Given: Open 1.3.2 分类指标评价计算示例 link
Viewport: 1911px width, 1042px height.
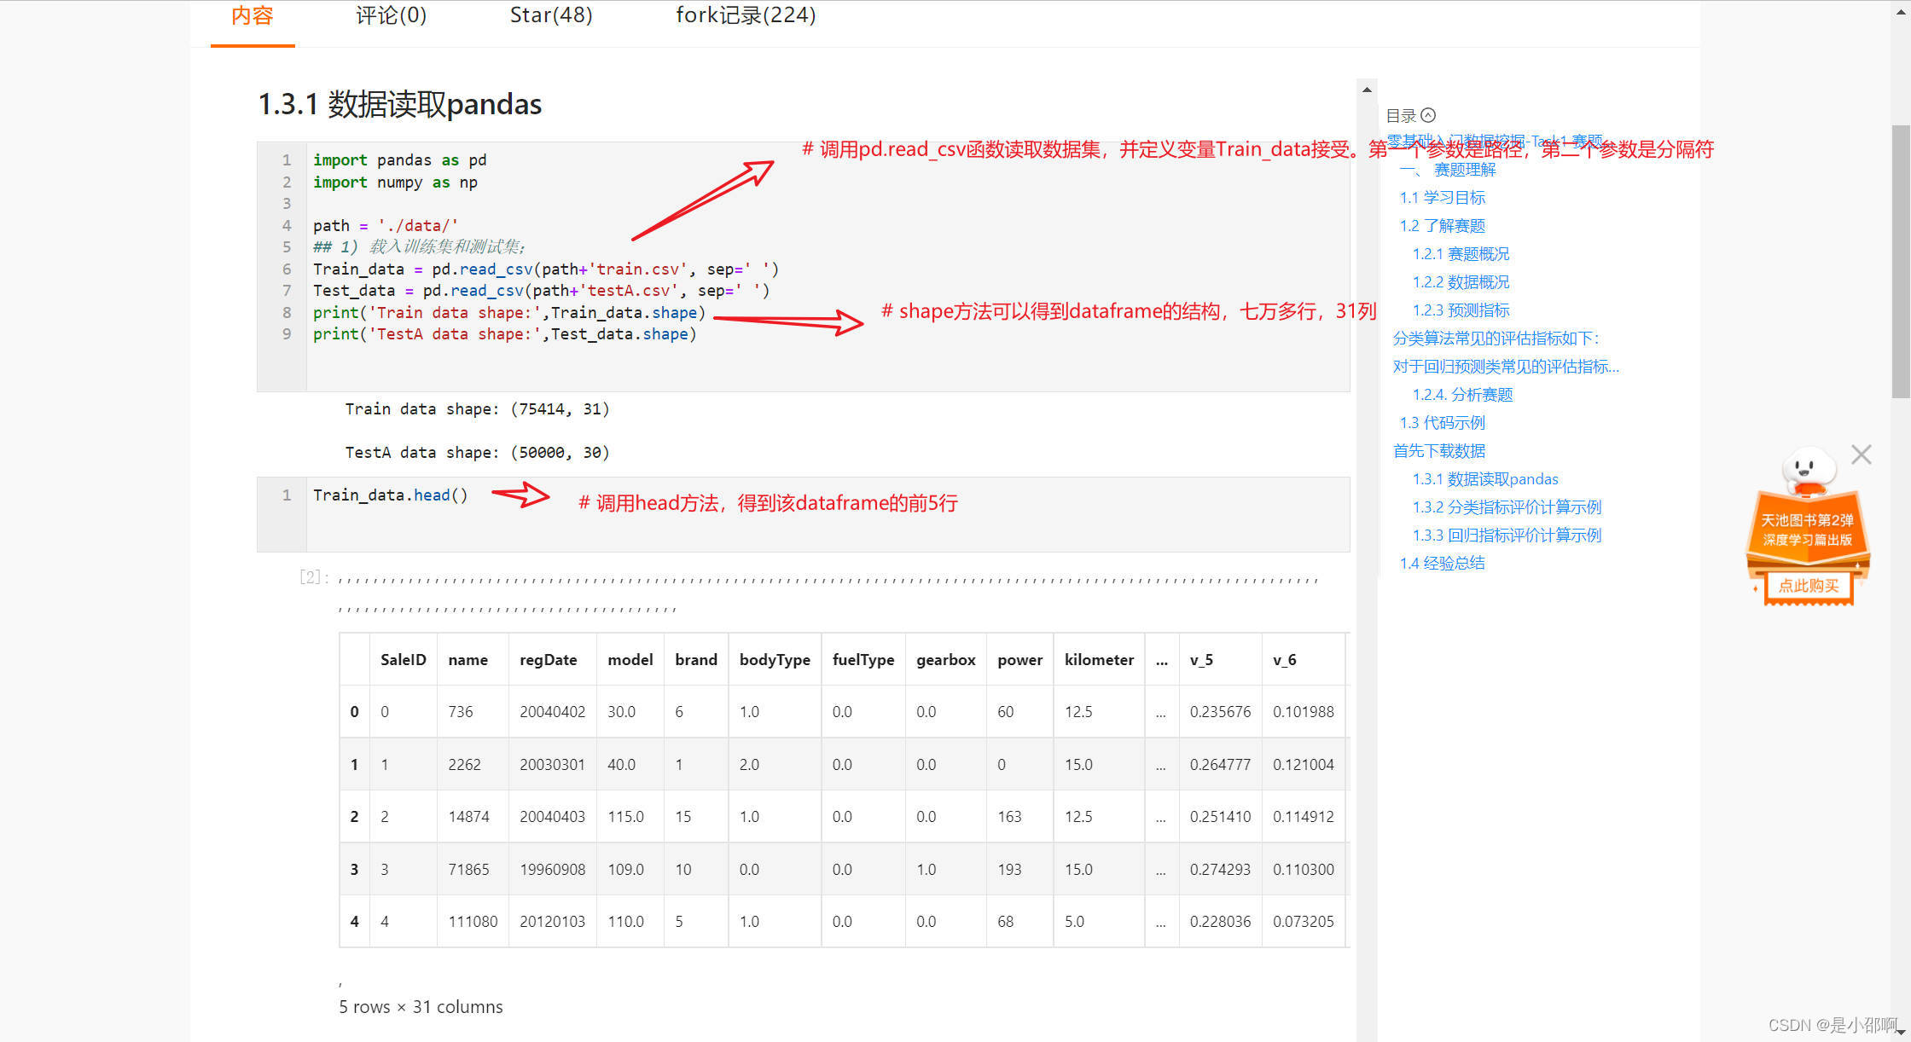Looking at the screenshot, I should pyautogui.click(x=1507, y=507).
